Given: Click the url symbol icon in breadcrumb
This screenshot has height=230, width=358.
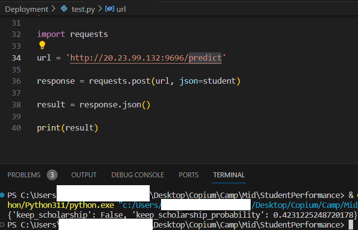Looking at the screenshot, I should (x=110, y=9).
